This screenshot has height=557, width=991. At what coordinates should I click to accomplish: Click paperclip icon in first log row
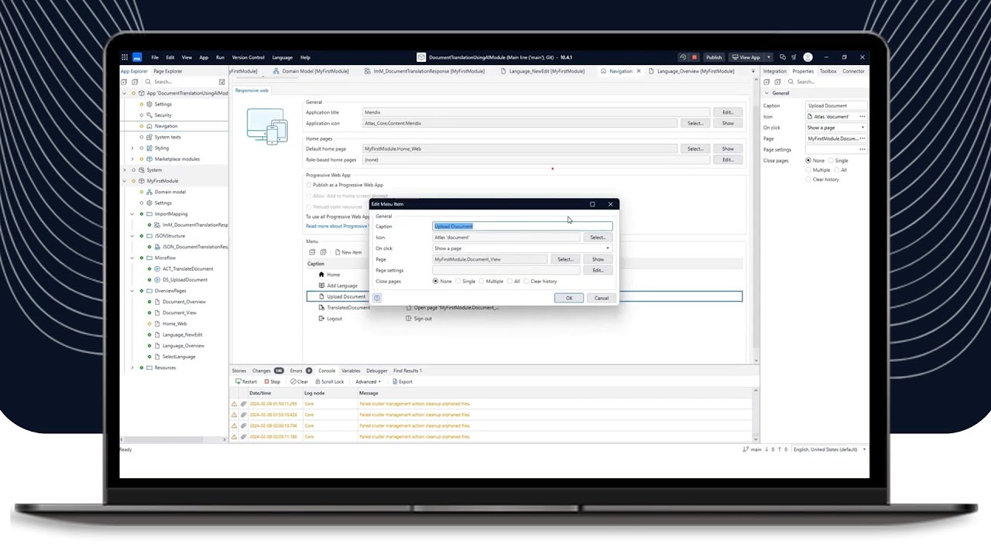pyautogui.click(x=243, y=404)
